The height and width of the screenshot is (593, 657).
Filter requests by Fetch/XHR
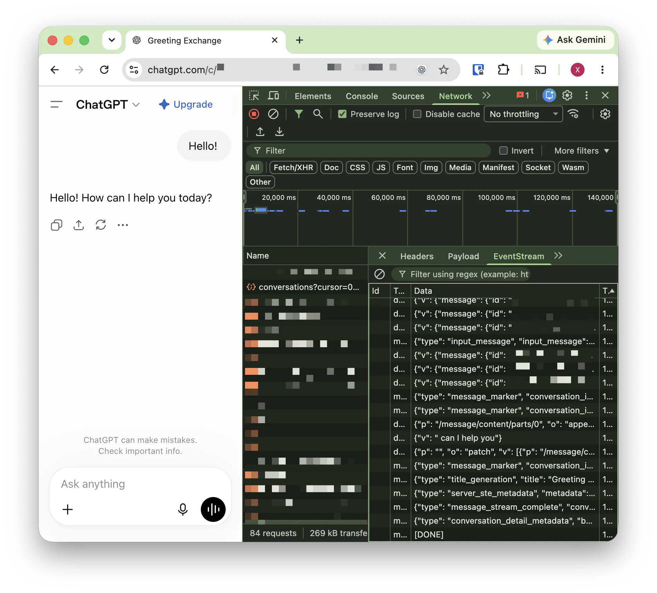point(293,167)
